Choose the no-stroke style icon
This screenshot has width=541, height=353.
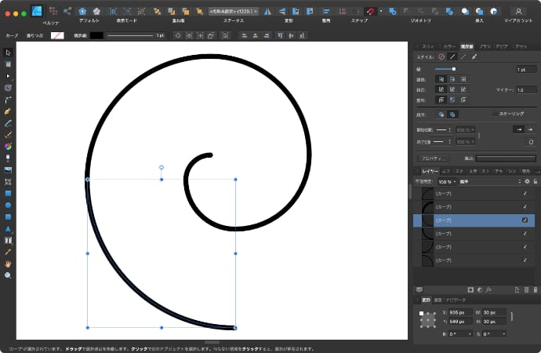tap(441, 56)
